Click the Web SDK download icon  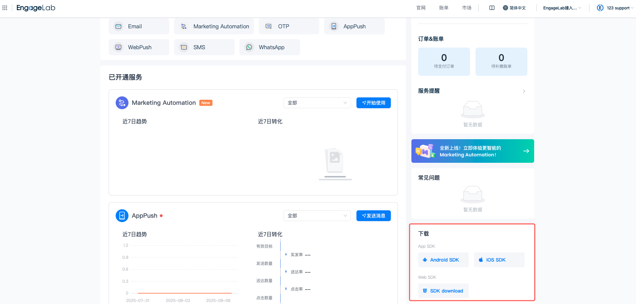[x=425, y=291]
